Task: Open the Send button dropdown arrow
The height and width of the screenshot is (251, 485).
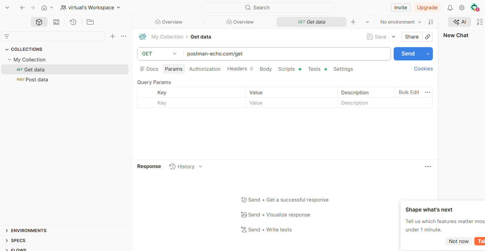Action: pyautogui.click(x=428, y=54)
